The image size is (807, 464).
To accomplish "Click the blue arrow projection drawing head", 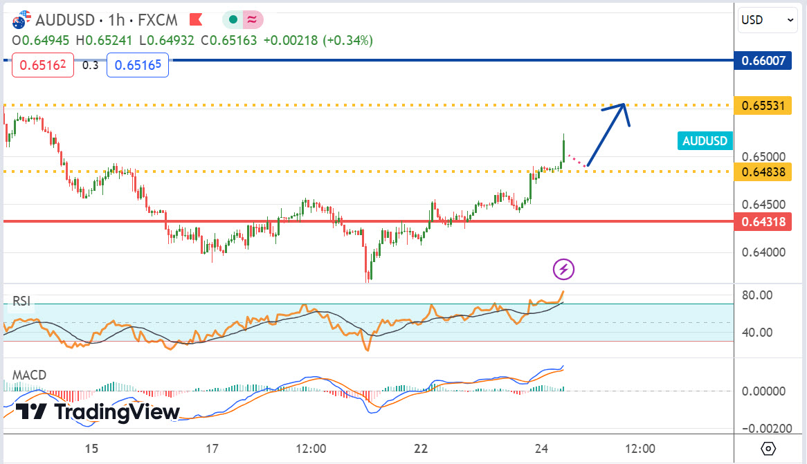I will tap(623, 106).
